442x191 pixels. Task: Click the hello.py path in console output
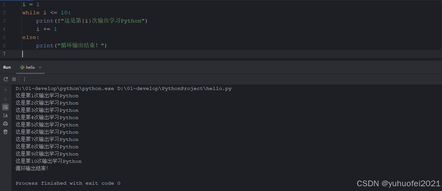174,89
